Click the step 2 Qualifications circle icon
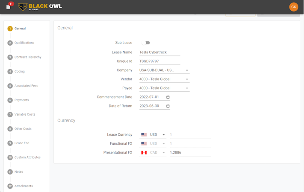 [10, 43]
